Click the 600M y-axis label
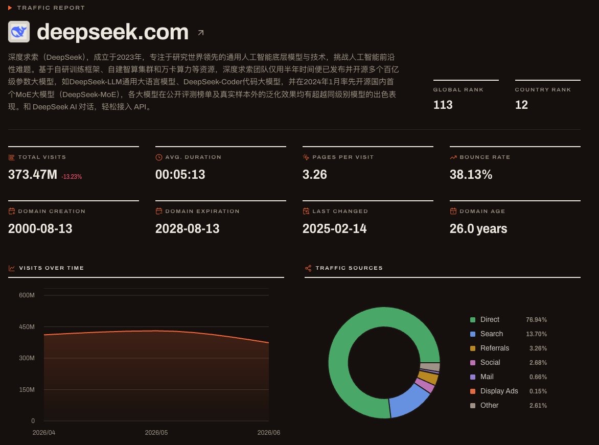599x445 pixels. [x=27, y=295]
